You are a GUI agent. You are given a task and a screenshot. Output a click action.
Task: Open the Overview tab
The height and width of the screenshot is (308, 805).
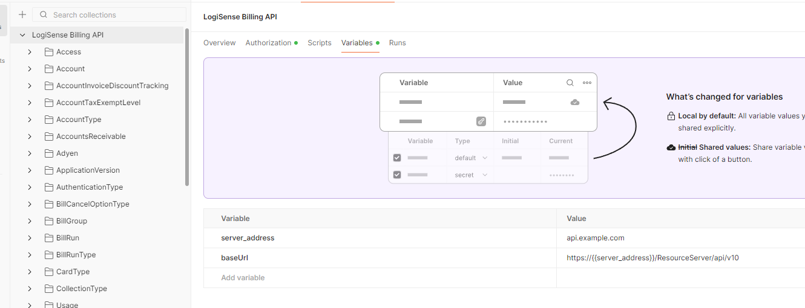pyautogui.click(x=220, y=43)
